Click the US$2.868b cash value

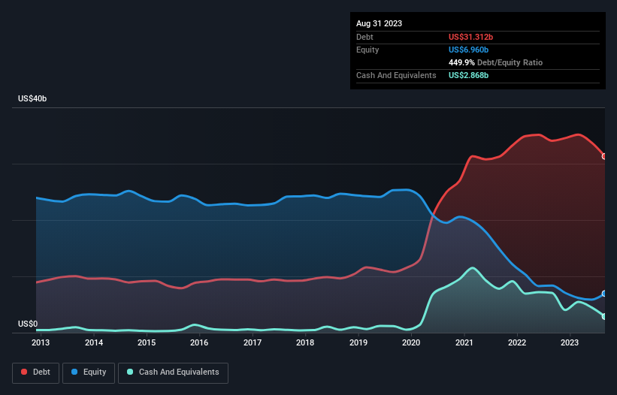tap(468, 75)
